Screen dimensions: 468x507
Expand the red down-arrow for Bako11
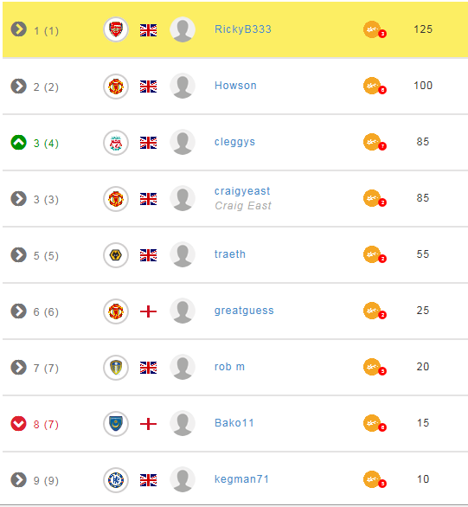click(18, 424)
